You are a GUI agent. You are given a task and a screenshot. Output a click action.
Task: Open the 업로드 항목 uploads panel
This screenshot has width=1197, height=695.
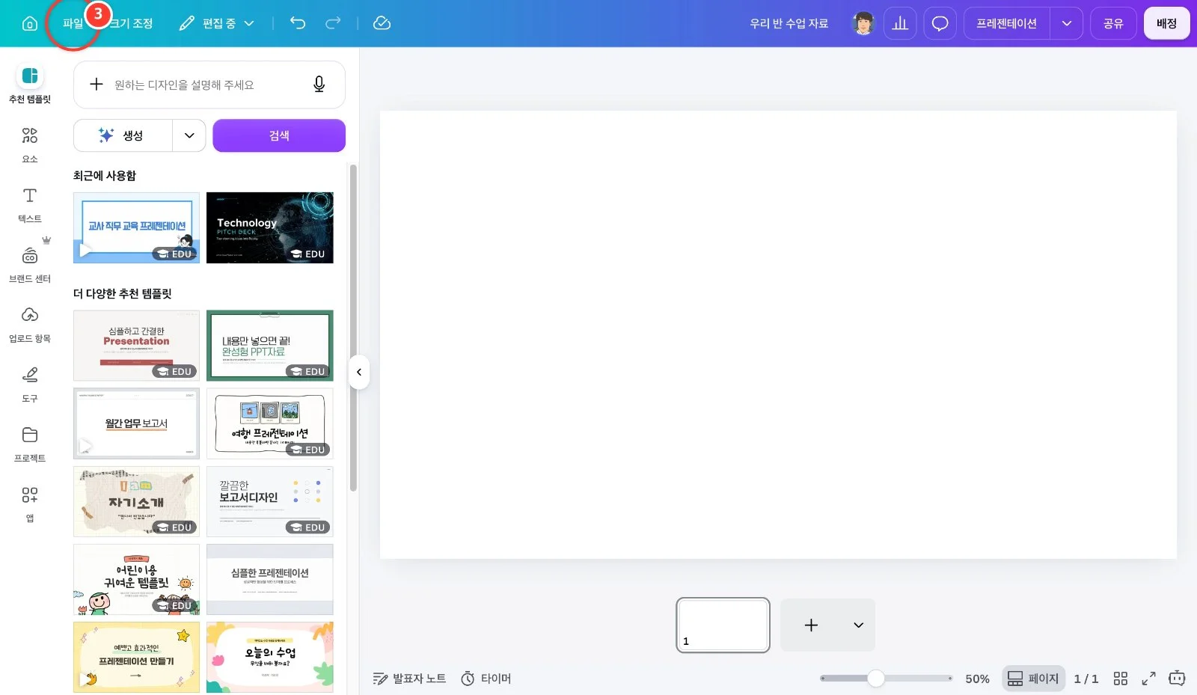[30, 324]
